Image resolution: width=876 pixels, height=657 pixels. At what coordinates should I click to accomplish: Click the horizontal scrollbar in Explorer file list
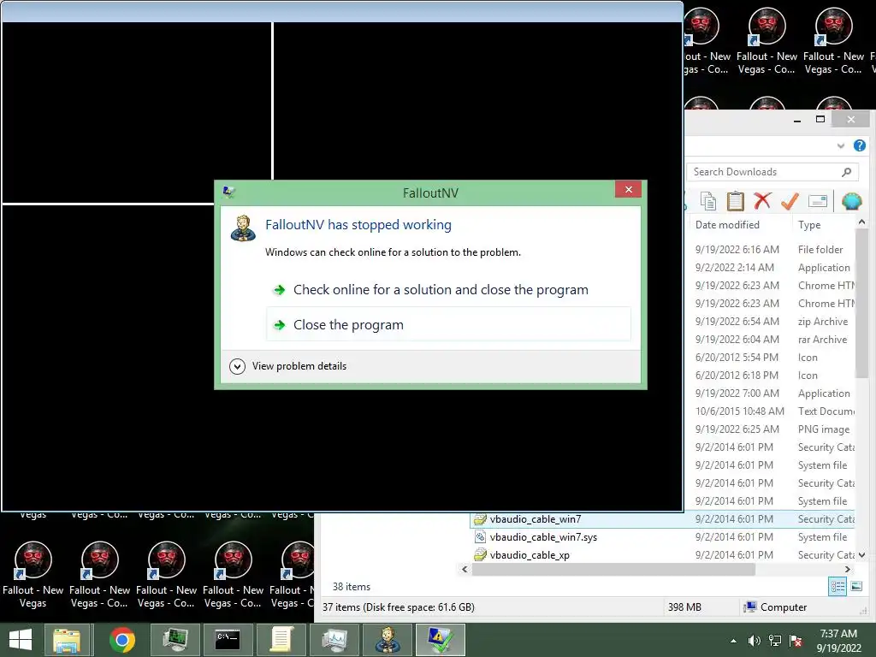pyautogui.click(x=613, y=569)
